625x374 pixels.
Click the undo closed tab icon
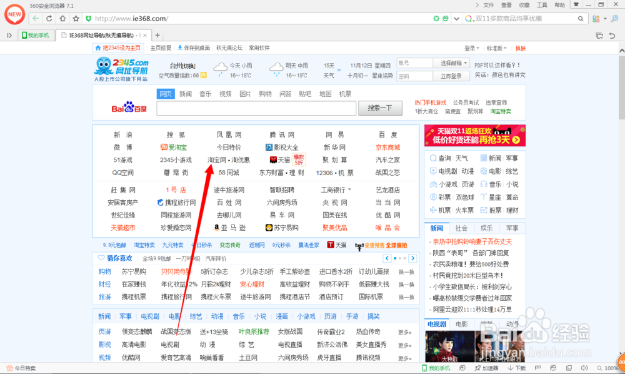(x=612, y=36)
